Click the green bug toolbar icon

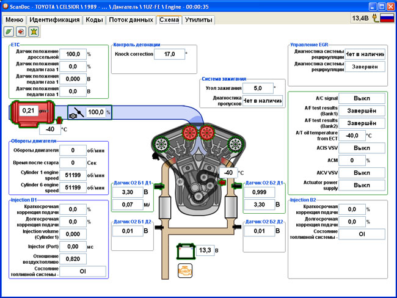click(x=33, y=31)
